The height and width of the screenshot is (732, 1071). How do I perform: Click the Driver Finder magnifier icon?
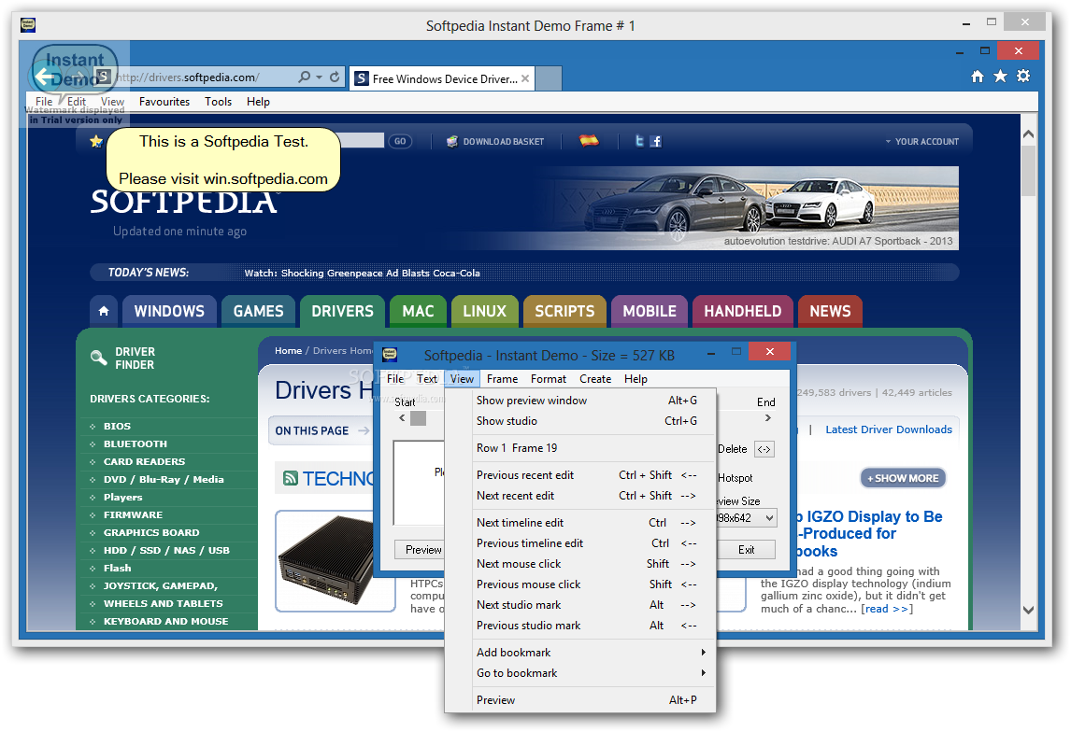(98, 358)
